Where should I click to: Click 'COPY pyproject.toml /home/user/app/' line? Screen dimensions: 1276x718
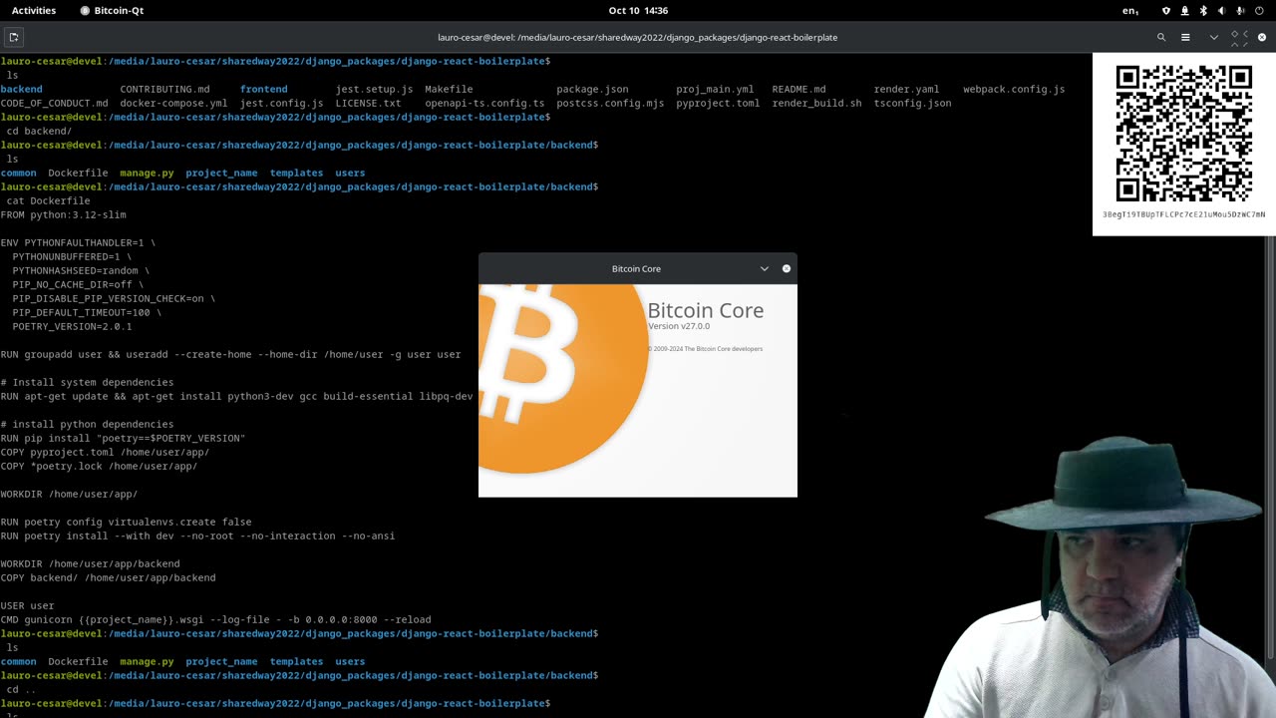coord(105,452)
